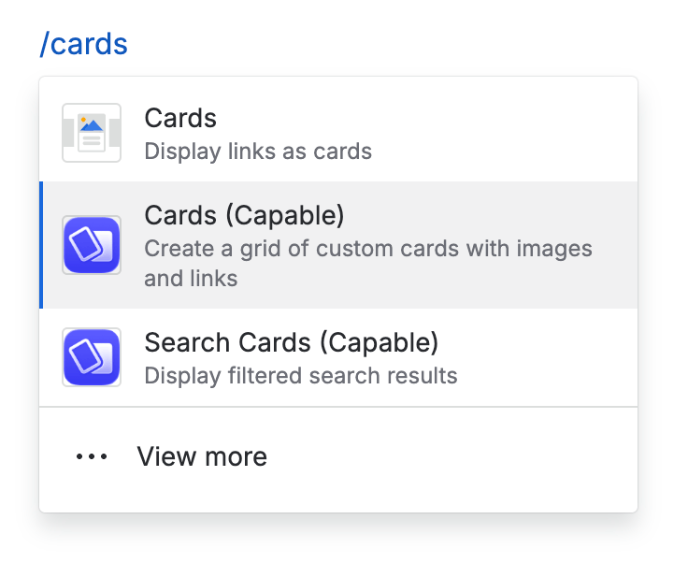This screenshot has width=688, height=563.
Task: Click the "/cards" slash command text
Action: click(x=84, y=43)
